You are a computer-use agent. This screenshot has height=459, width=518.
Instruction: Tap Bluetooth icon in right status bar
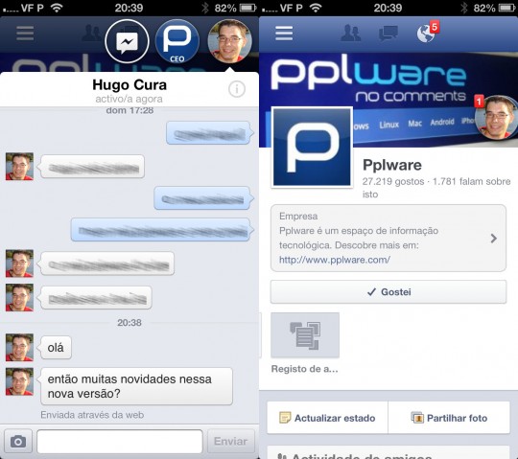pyautogui.click(x=464, y=8)
